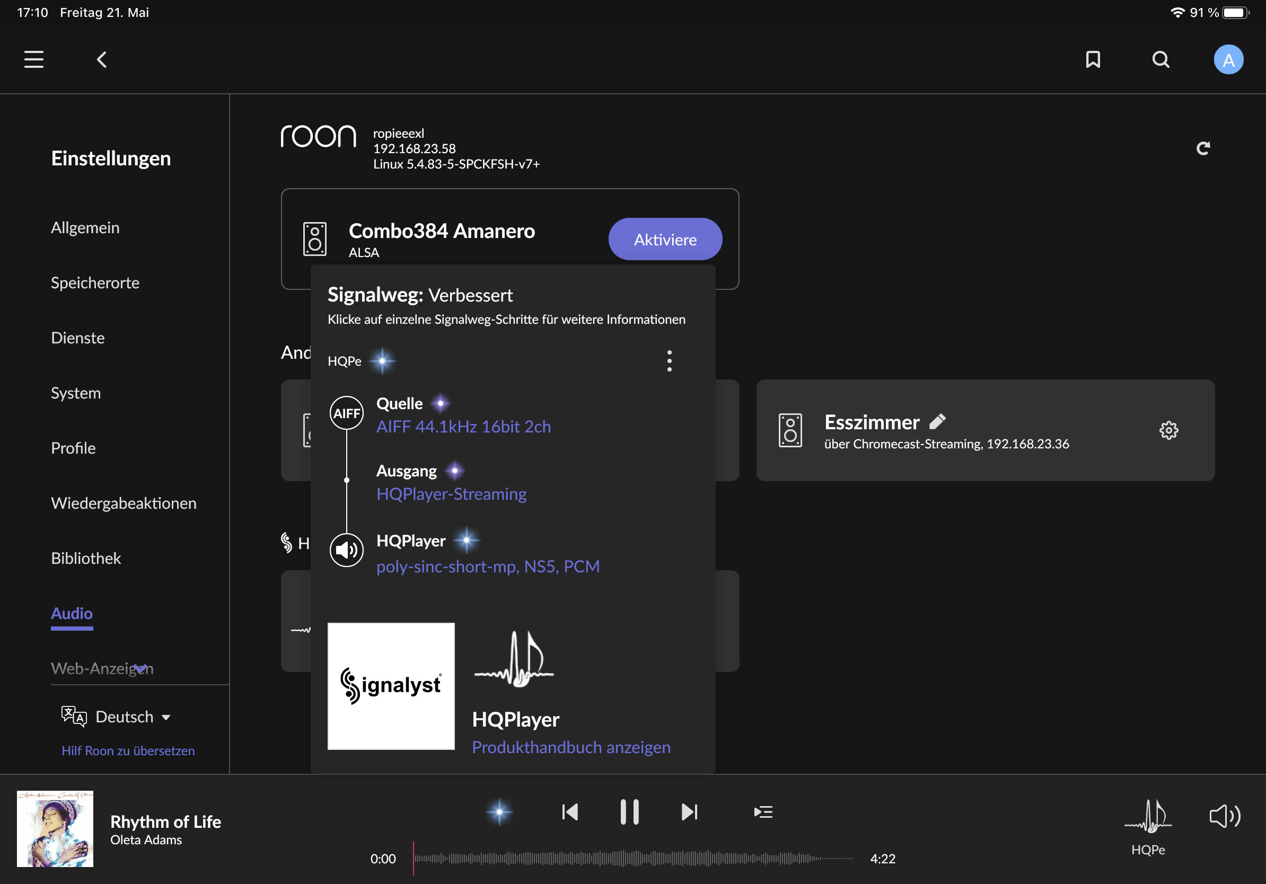Open the bookmarks icon

coord(1092,59)
